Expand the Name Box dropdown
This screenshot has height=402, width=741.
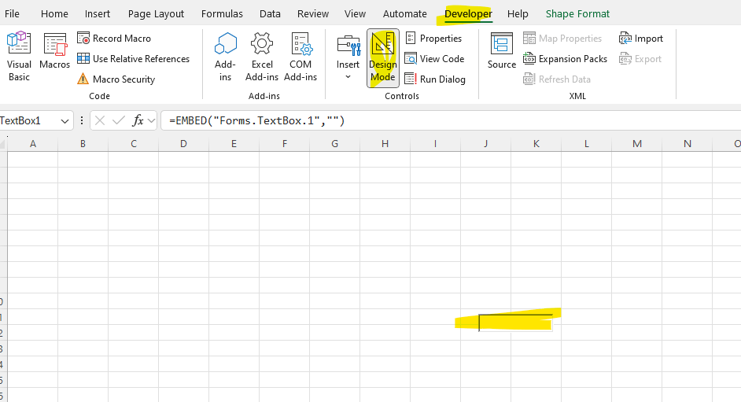click(x=65, y=121)
